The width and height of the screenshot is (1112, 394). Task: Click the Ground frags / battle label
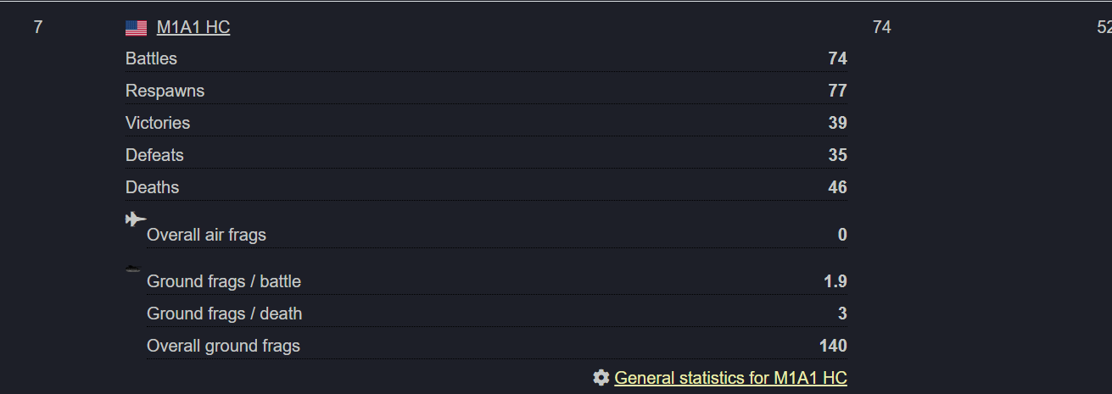coord(224,281)
